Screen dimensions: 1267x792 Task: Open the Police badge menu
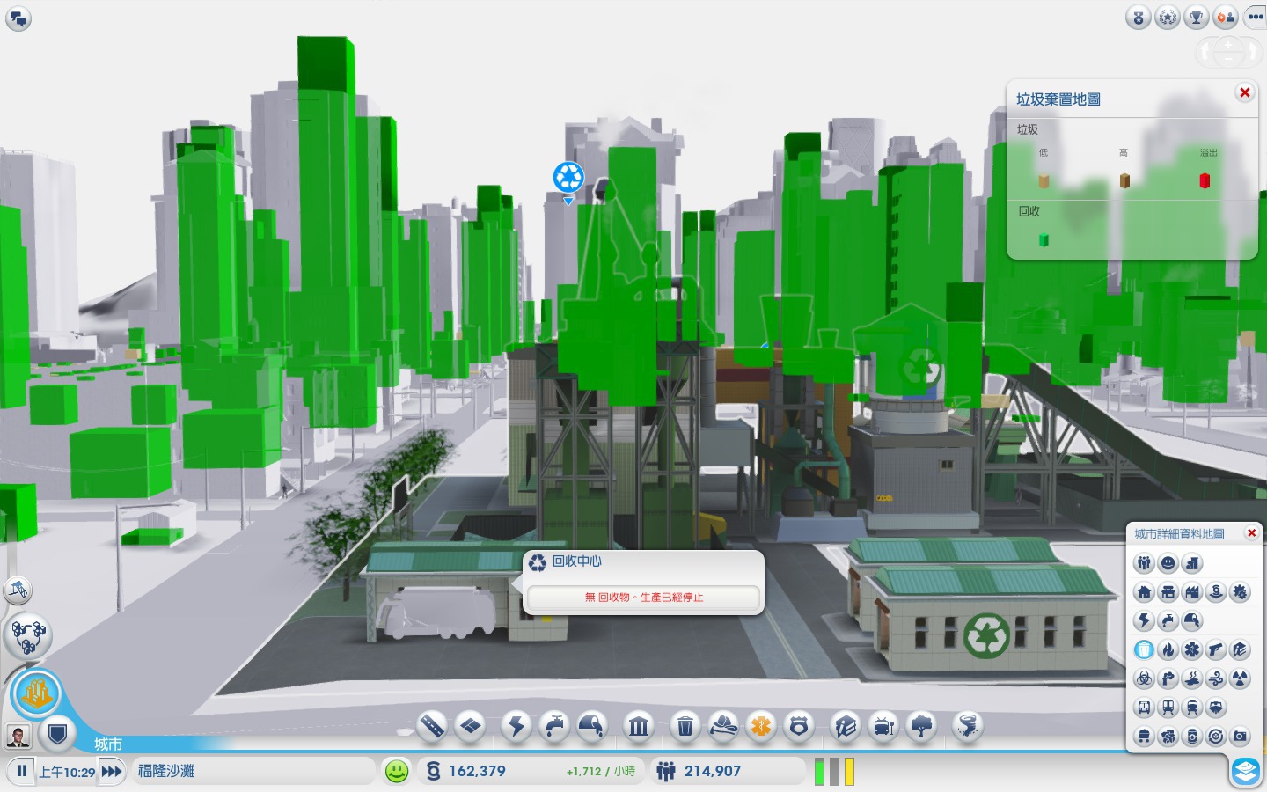pyautogui.click(x=798, y=726)
